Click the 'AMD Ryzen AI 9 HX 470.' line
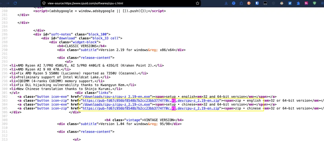The height and width of the screenshot is (141, 324). tap(40, 69)
